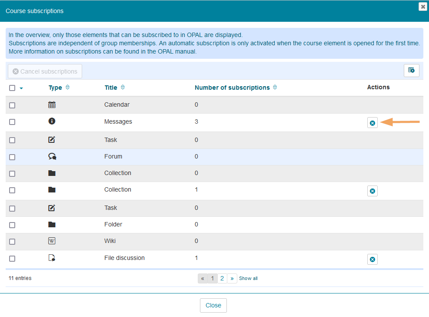Click the Wiki type icon
The height and width of the screenshot is (317, 429).
[52, 241]
